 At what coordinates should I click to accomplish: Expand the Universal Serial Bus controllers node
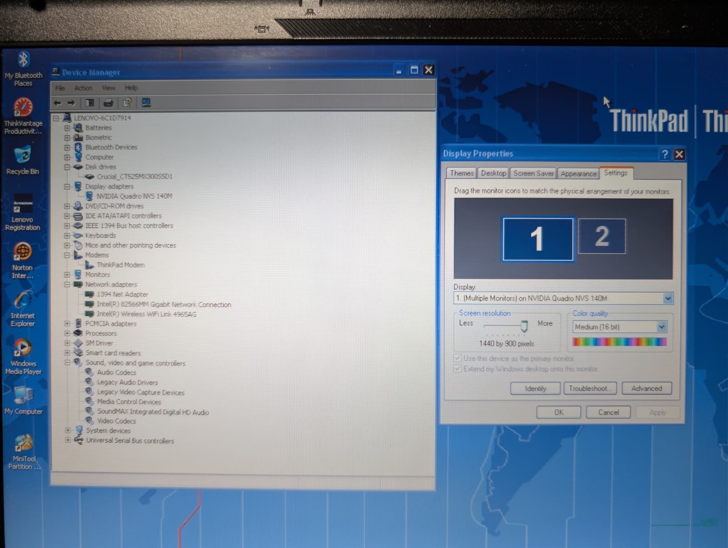pyautogui.click(x=68, y=440)
